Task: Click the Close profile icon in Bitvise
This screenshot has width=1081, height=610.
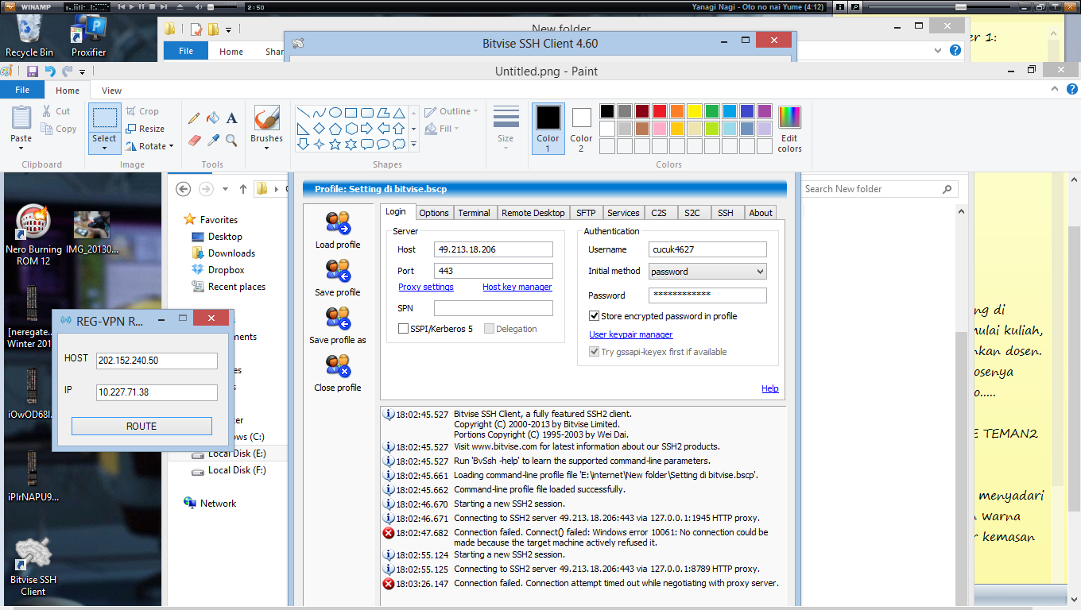Action: (x=338, y=366)
